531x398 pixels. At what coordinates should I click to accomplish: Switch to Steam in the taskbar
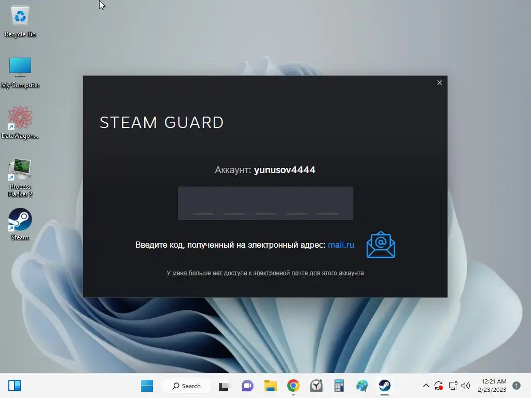384,386
